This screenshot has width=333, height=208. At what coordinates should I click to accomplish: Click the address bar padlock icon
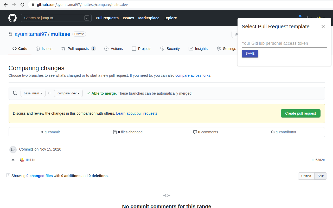point(33,5)
